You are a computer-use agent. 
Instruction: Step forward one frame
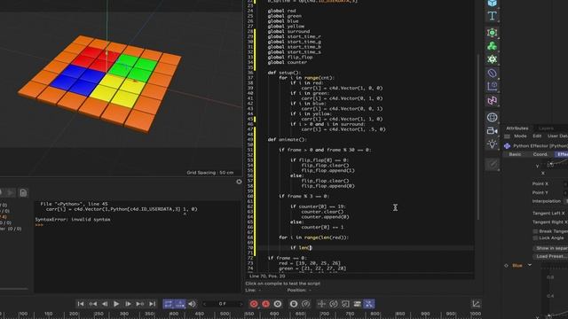128,304
